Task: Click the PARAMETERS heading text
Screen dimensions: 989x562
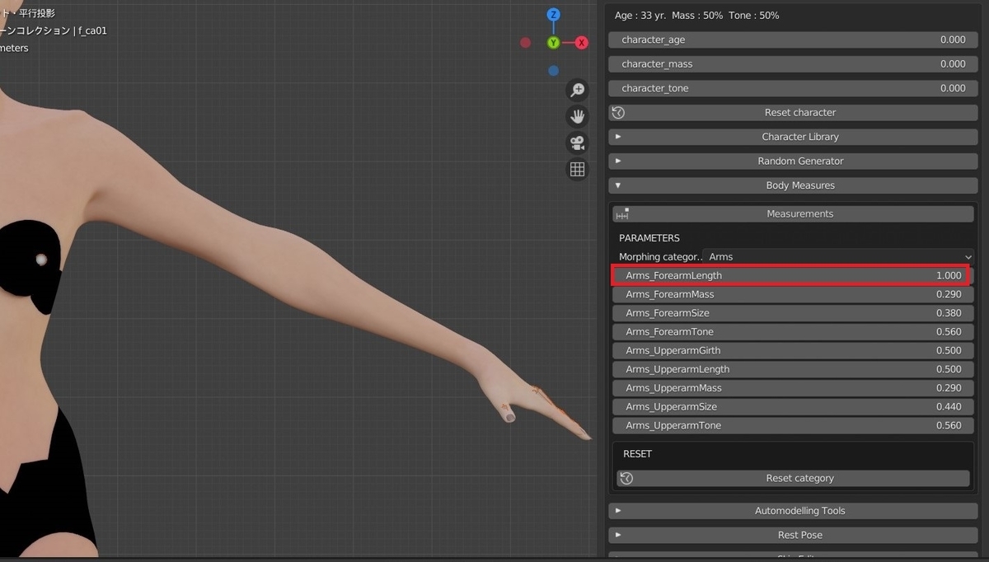Action: tap(649, 238)
